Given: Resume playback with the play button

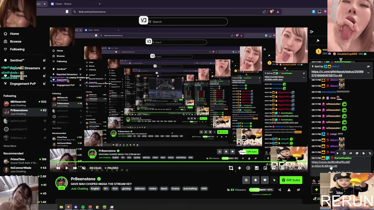Looking at the screenshot, I should pos(67,168).
